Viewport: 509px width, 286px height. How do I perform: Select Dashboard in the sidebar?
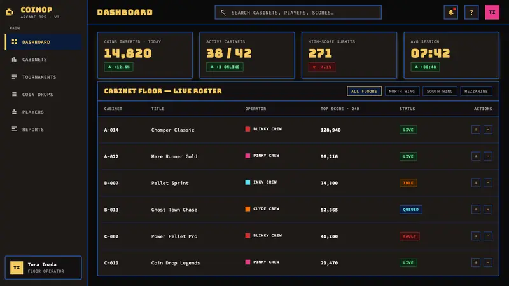click(x=43, y=42)
